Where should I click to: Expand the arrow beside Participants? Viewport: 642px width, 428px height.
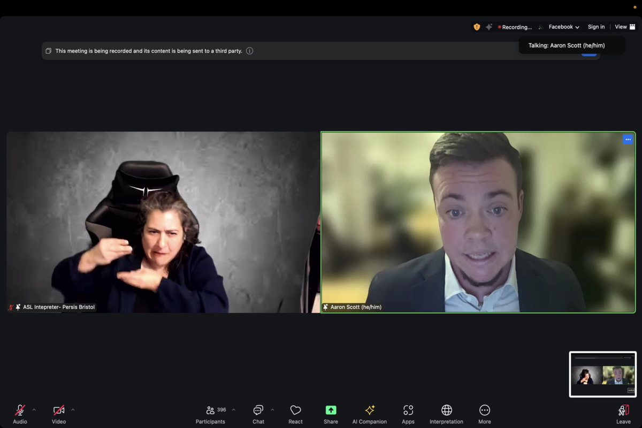point(233,410)
